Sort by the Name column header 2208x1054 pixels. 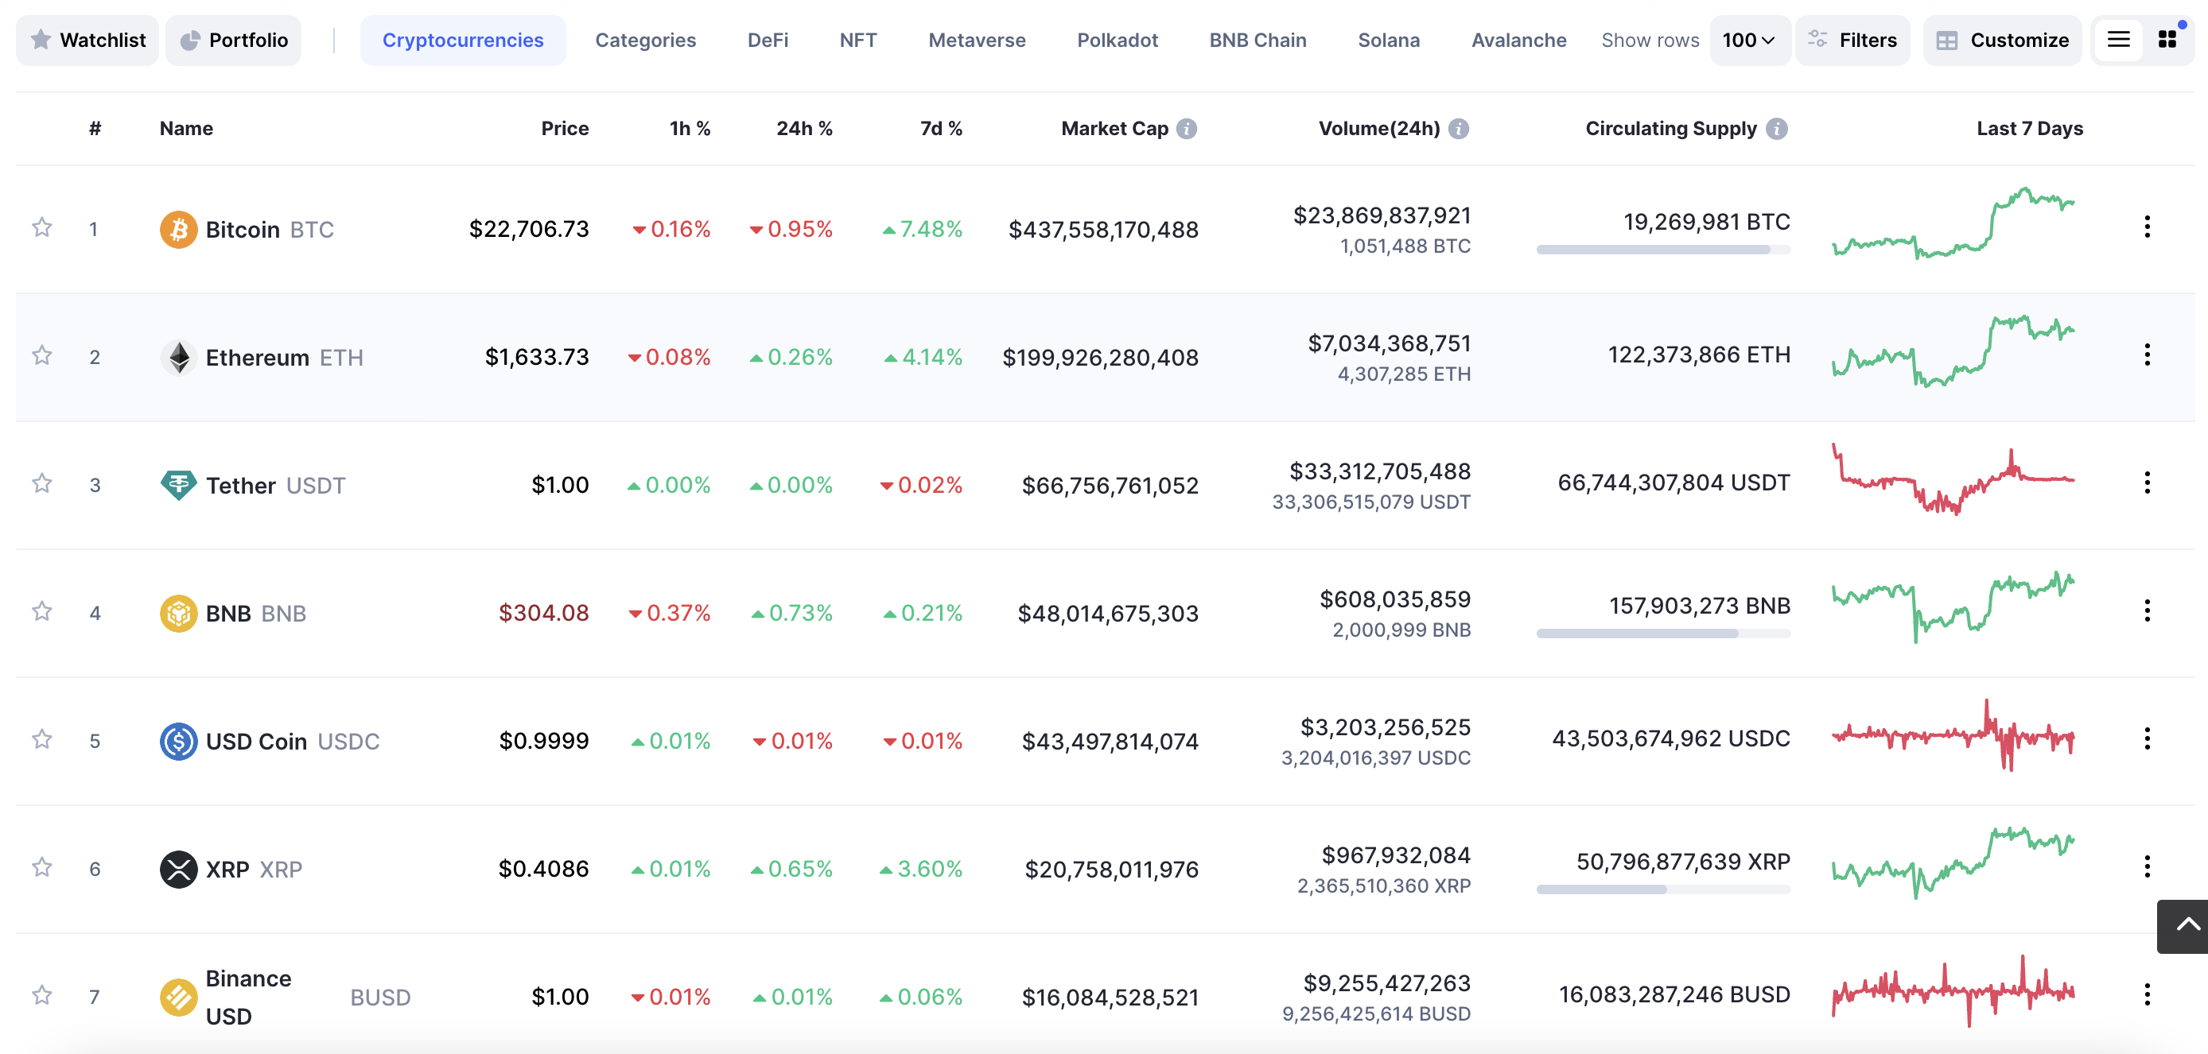point(186,129)
